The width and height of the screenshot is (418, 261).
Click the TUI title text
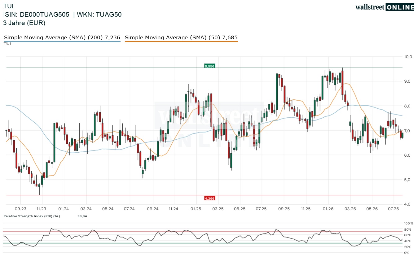[x=8, y=6]
